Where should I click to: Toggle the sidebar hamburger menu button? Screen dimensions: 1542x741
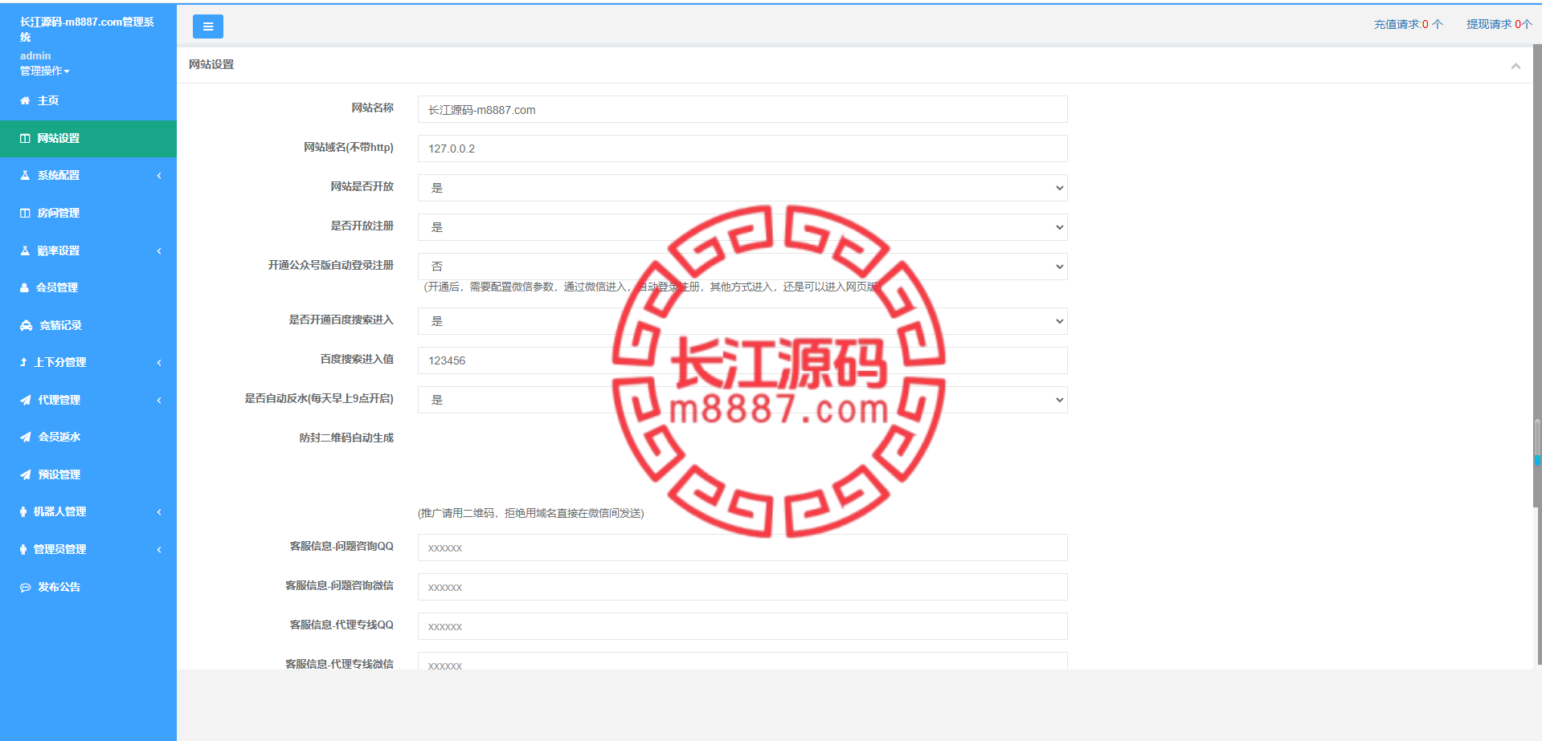point(207,26)
